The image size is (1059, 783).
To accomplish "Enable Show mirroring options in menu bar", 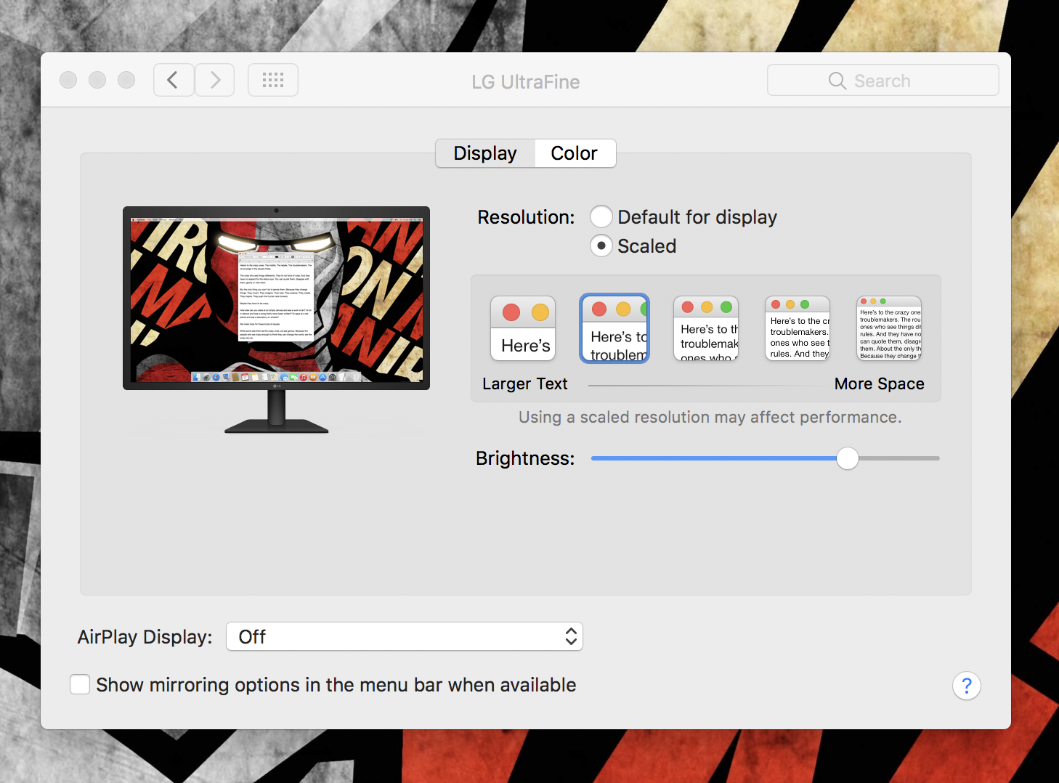I will pos(80,684).
